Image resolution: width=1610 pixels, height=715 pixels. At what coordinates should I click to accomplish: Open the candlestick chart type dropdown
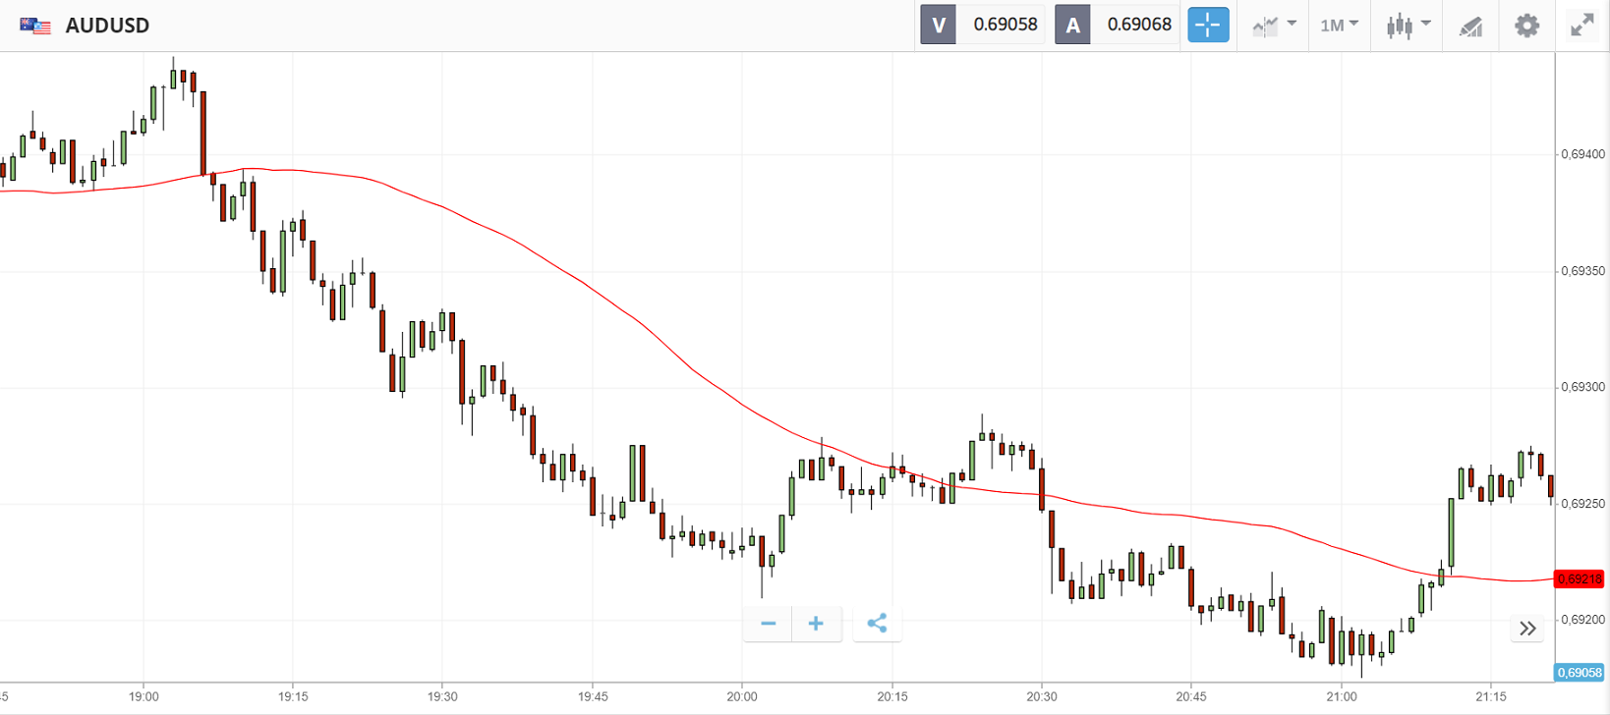tap(1408, 26)
